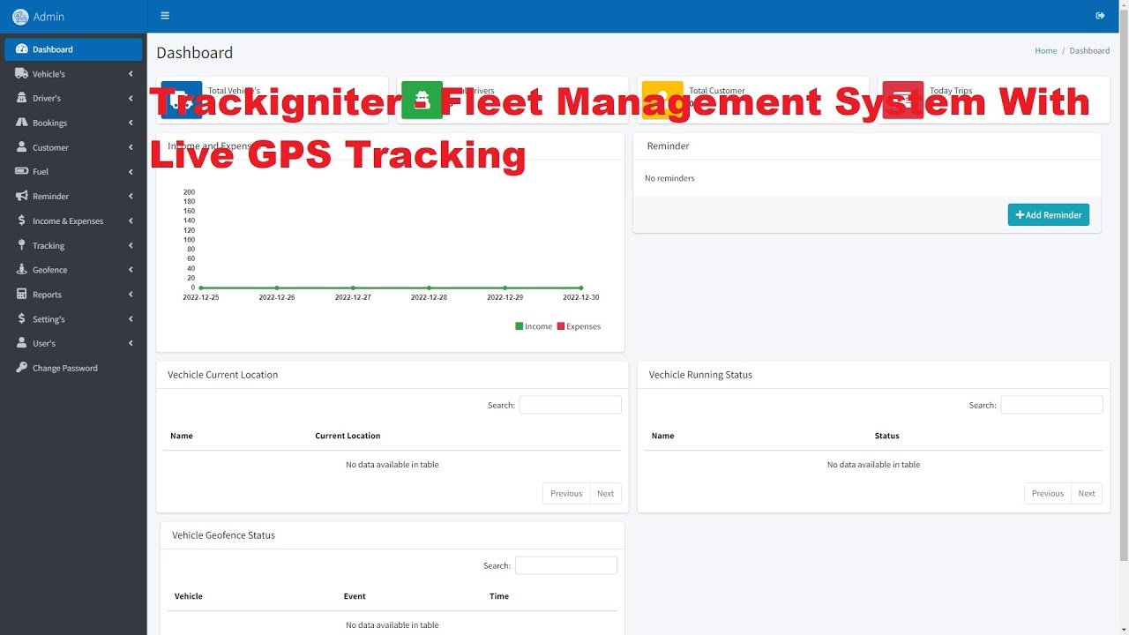Expand the Tracking menu chevron
The height and width of the screenshot is (635, 1129).
point(131,245)
